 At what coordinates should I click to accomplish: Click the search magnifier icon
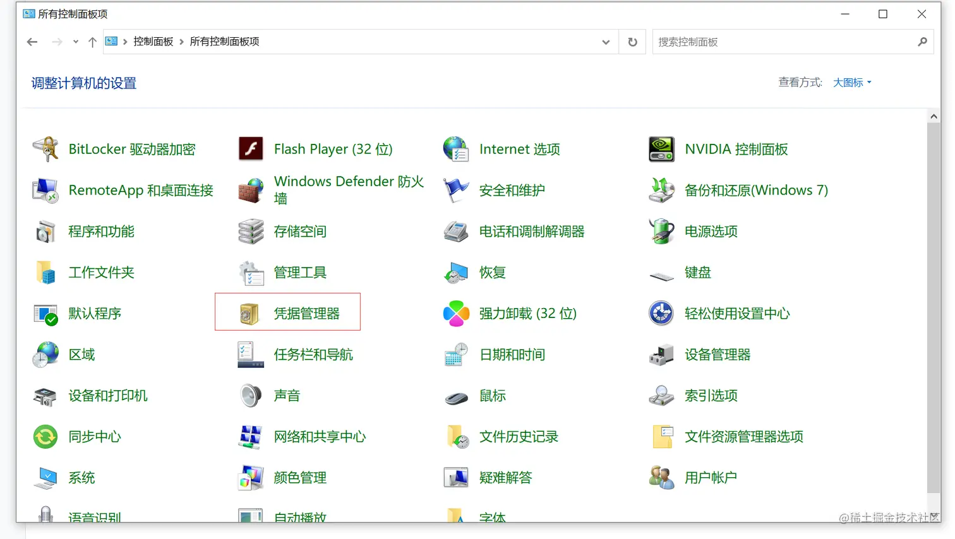click(x=923, y=42)
